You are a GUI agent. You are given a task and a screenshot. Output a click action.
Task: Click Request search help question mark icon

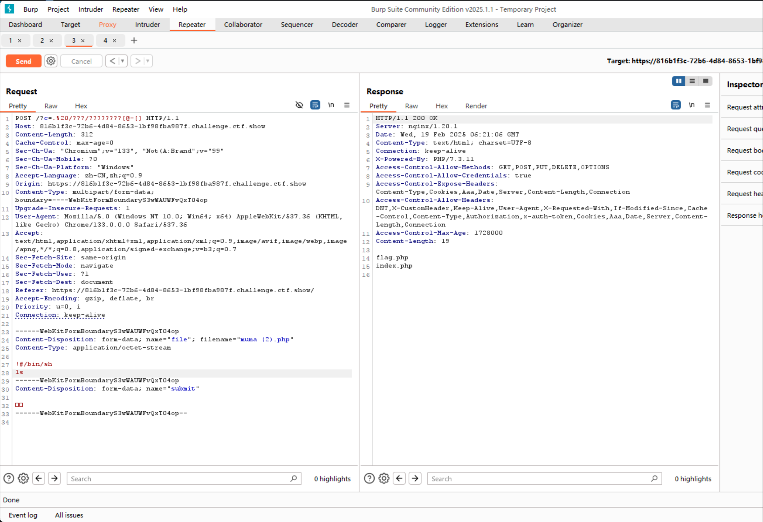(9, 478)
